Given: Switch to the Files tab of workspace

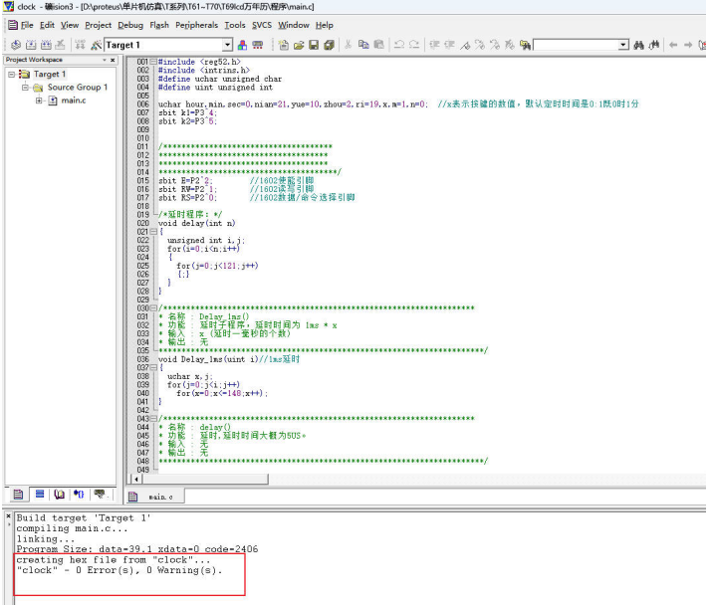Looking at the screenshot, I should point(18,494).
